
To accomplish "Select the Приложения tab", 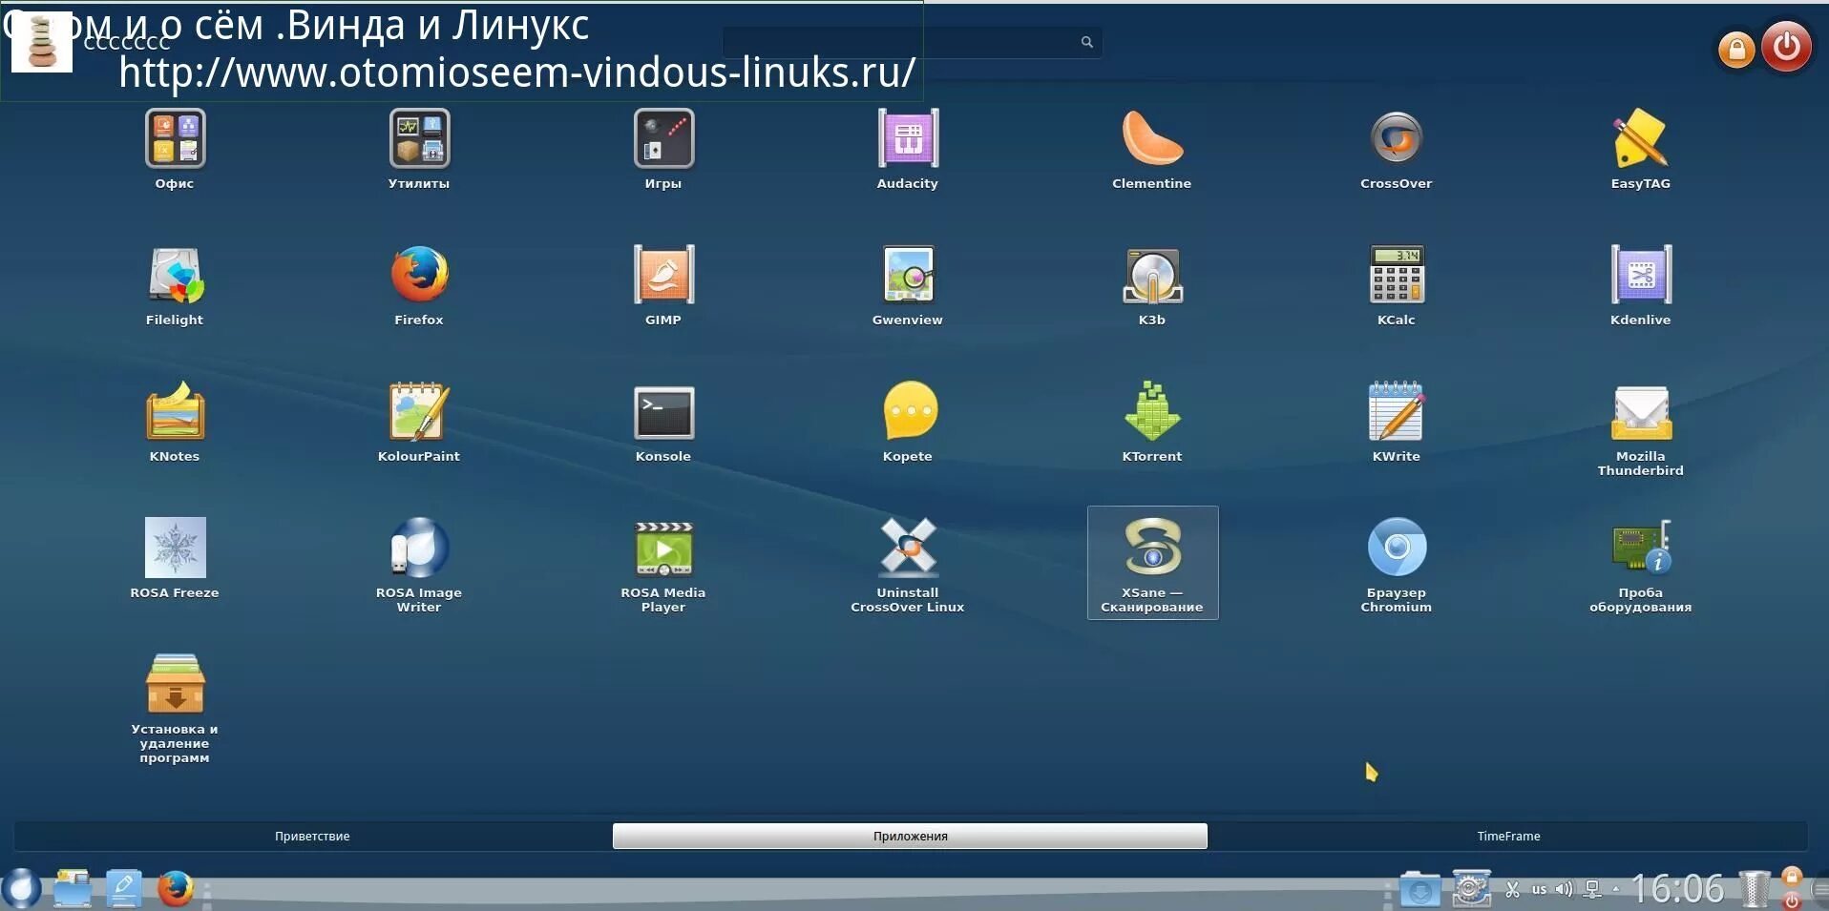I will [910, 836].
